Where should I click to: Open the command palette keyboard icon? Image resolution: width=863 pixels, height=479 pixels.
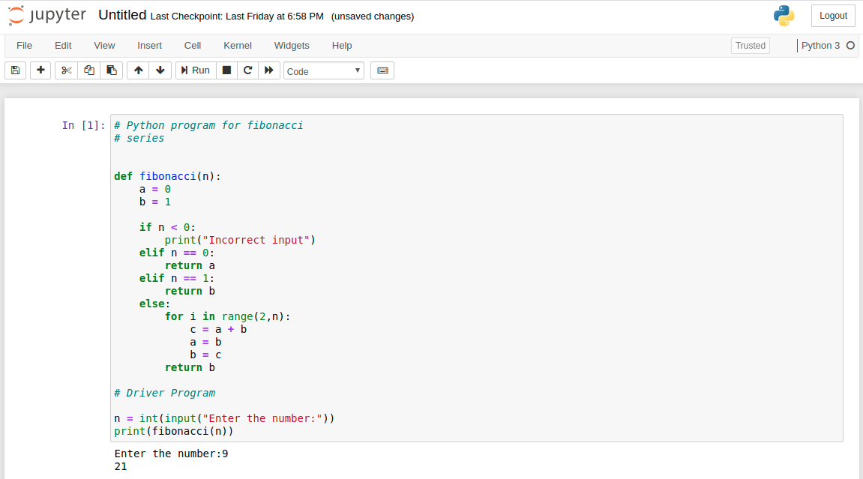382,70
